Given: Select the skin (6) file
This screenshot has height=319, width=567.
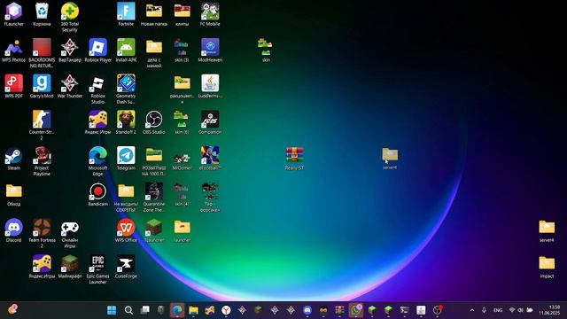Looking at the screenshot, I should coord(182,122).
